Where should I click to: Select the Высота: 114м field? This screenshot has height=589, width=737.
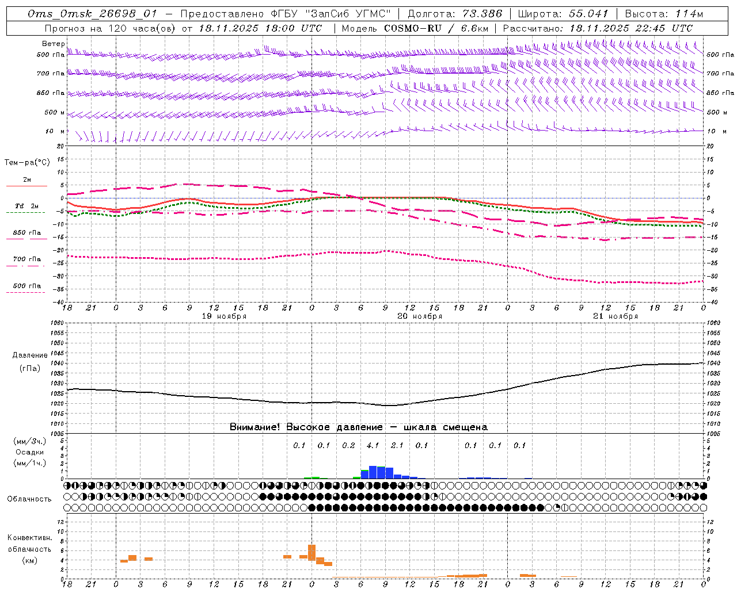[x=664, y=14]
